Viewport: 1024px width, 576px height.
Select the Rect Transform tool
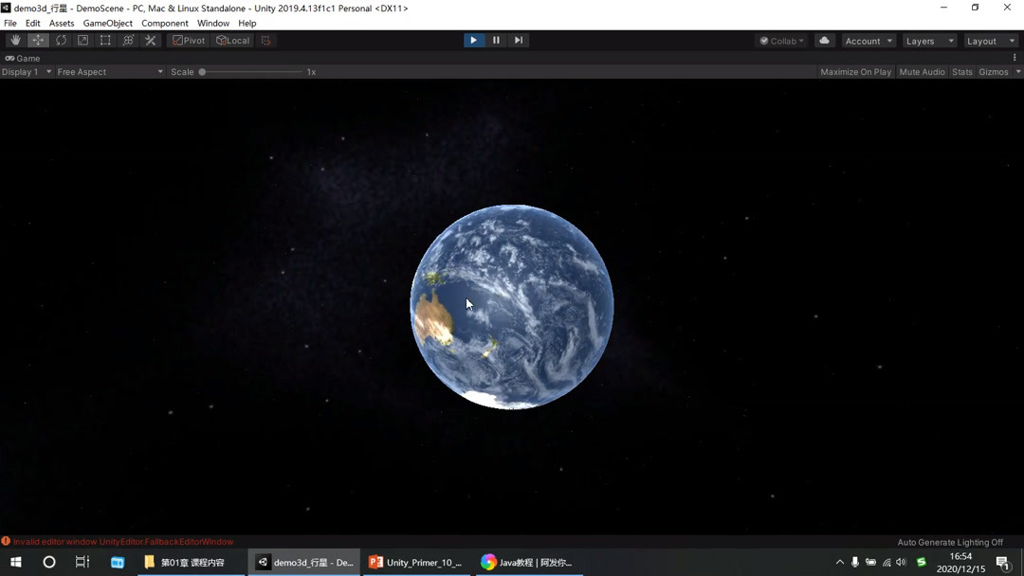coord(105,40)
